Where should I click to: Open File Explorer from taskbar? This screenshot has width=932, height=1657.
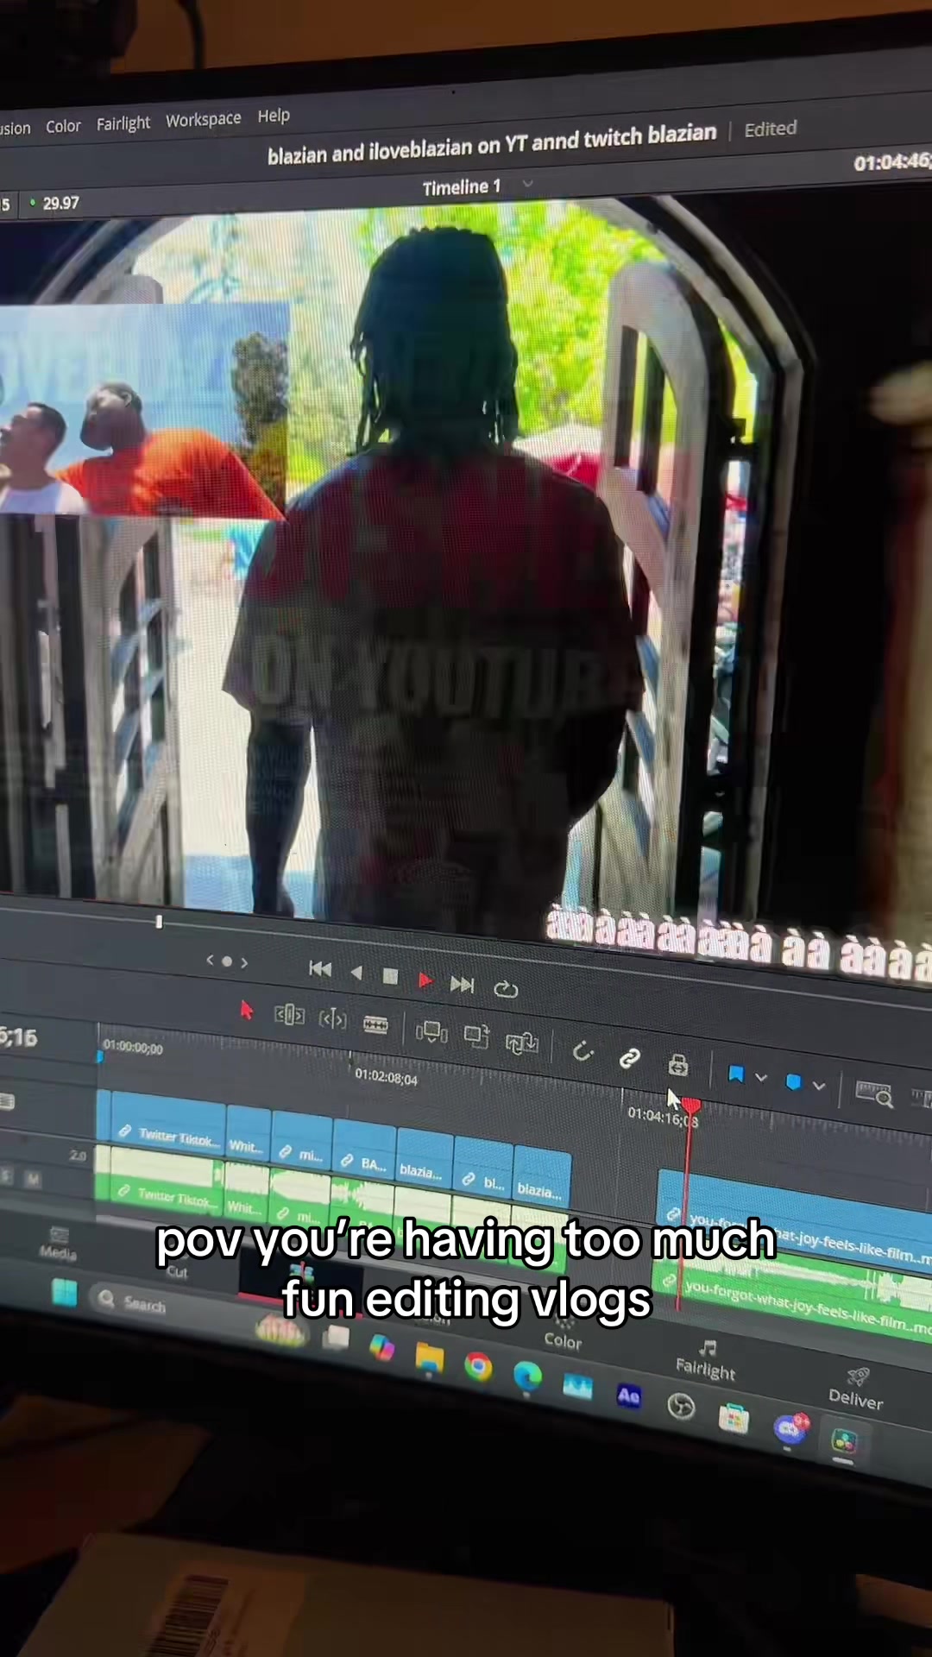coord(429,1359)
